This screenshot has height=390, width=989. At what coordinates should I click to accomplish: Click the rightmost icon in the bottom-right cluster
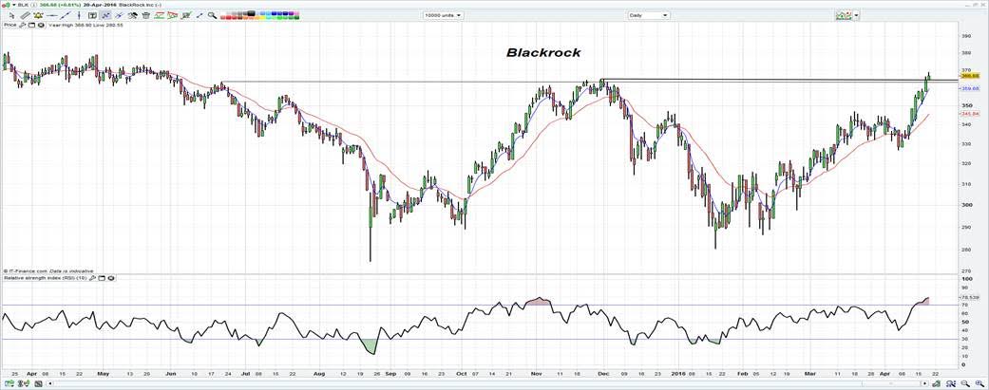pyautogui.click(x=979, y=383)
